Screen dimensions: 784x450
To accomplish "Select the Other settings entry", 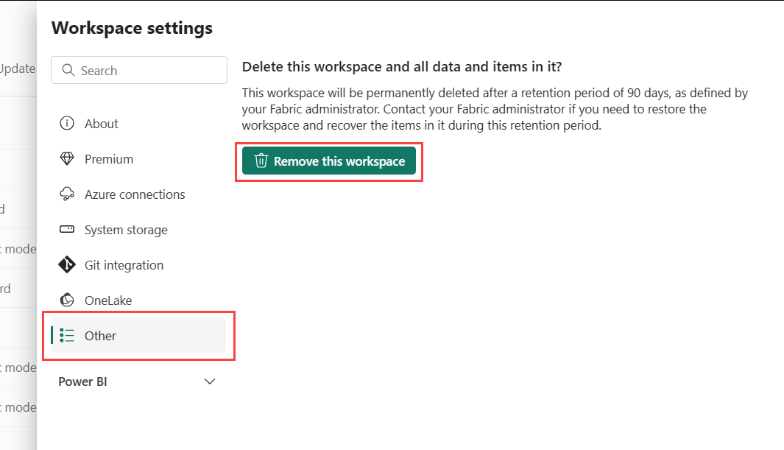I will 101,336.
